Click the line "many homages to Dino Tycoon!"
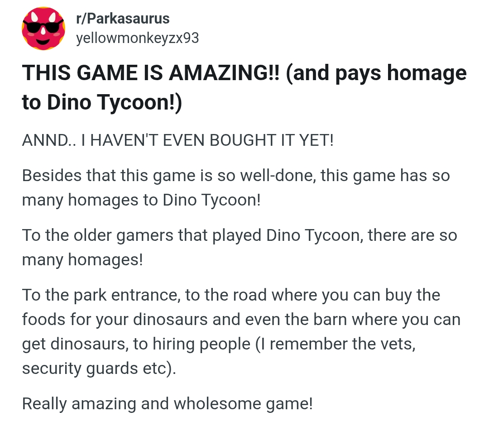Image resolution: width=489 pixels, height=431 pixels. tap(141, 200)
